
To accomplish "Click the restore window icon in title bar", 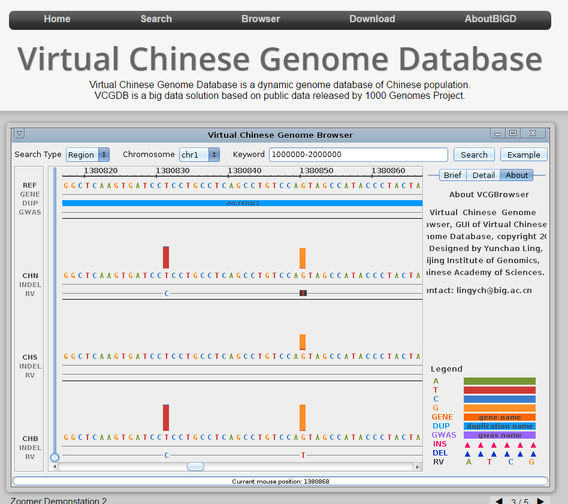I will 513,133.
